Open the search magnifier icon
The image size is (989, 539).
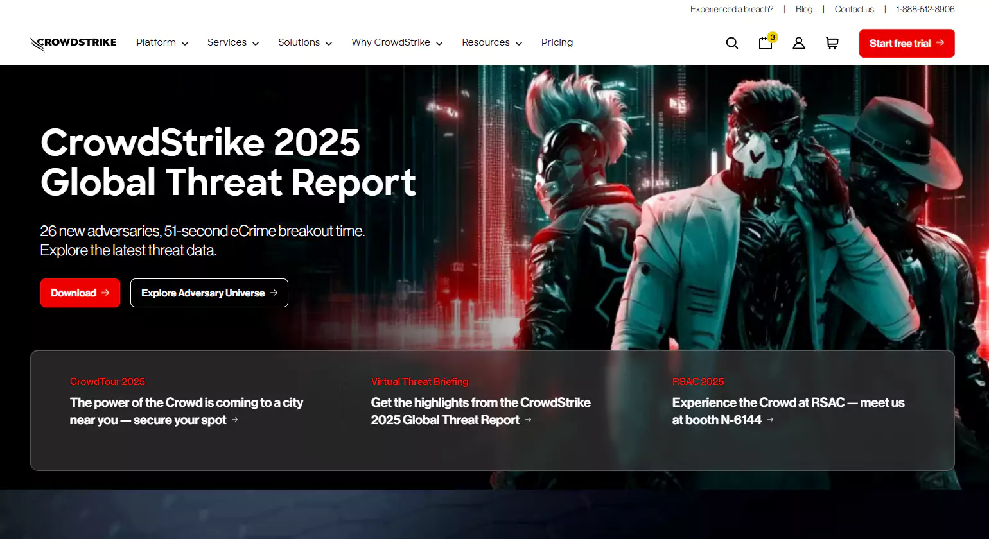tap(731, 42)
